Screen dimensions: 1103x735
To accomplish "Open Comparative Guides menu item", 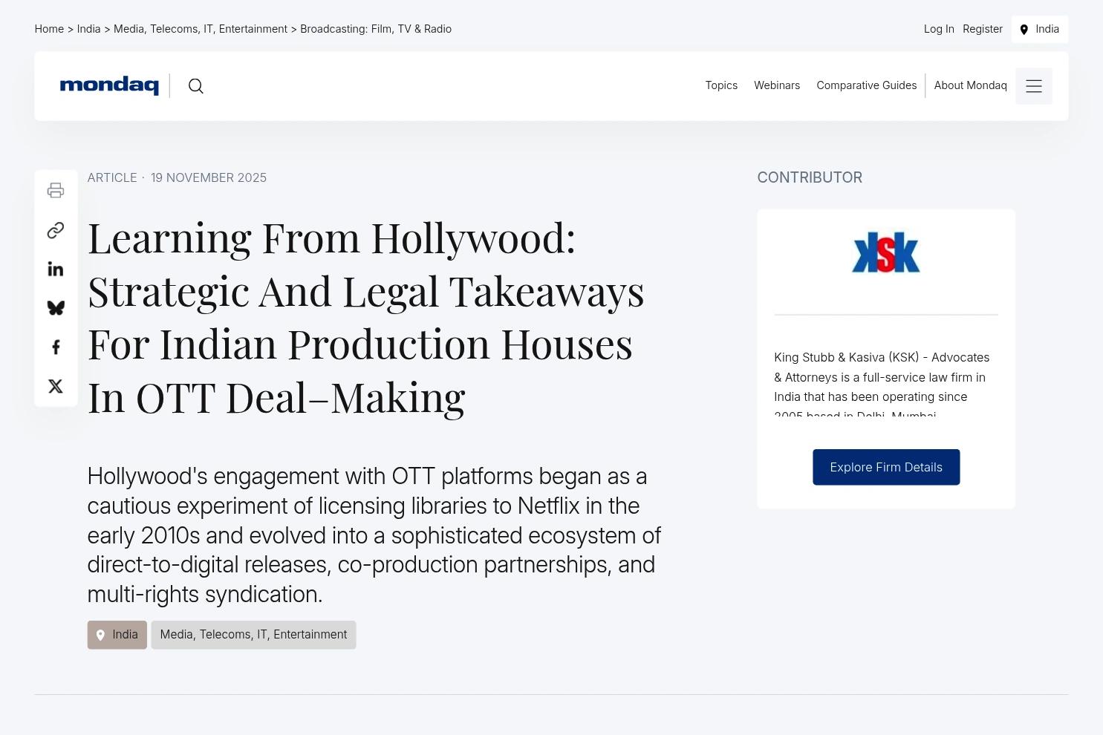I will click(867, 85).
